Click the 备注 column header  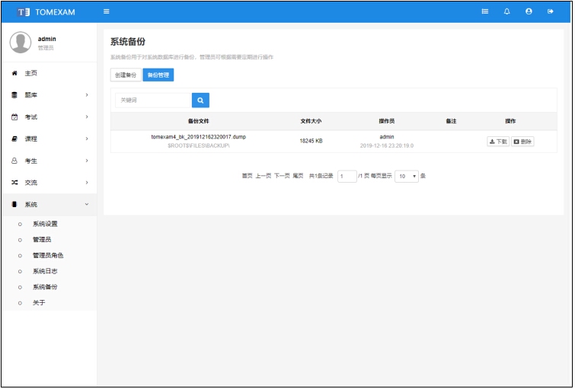[451, 121]
